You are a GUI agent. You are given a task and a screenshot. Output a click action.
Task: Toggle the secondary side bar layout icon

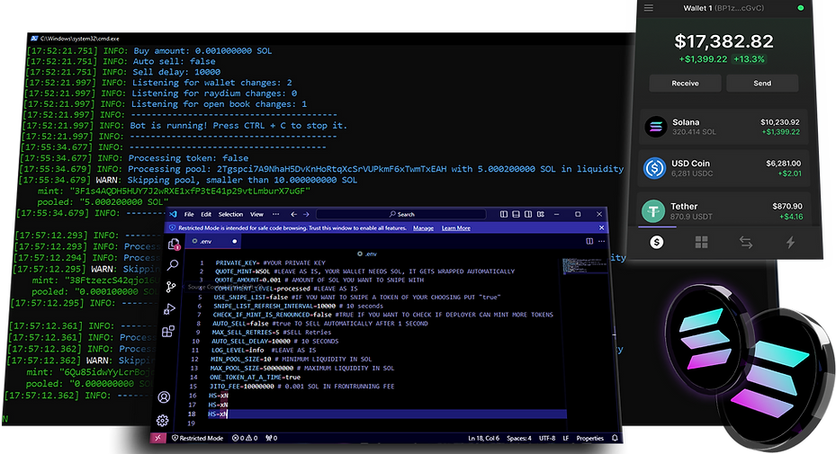pos(528,214)
